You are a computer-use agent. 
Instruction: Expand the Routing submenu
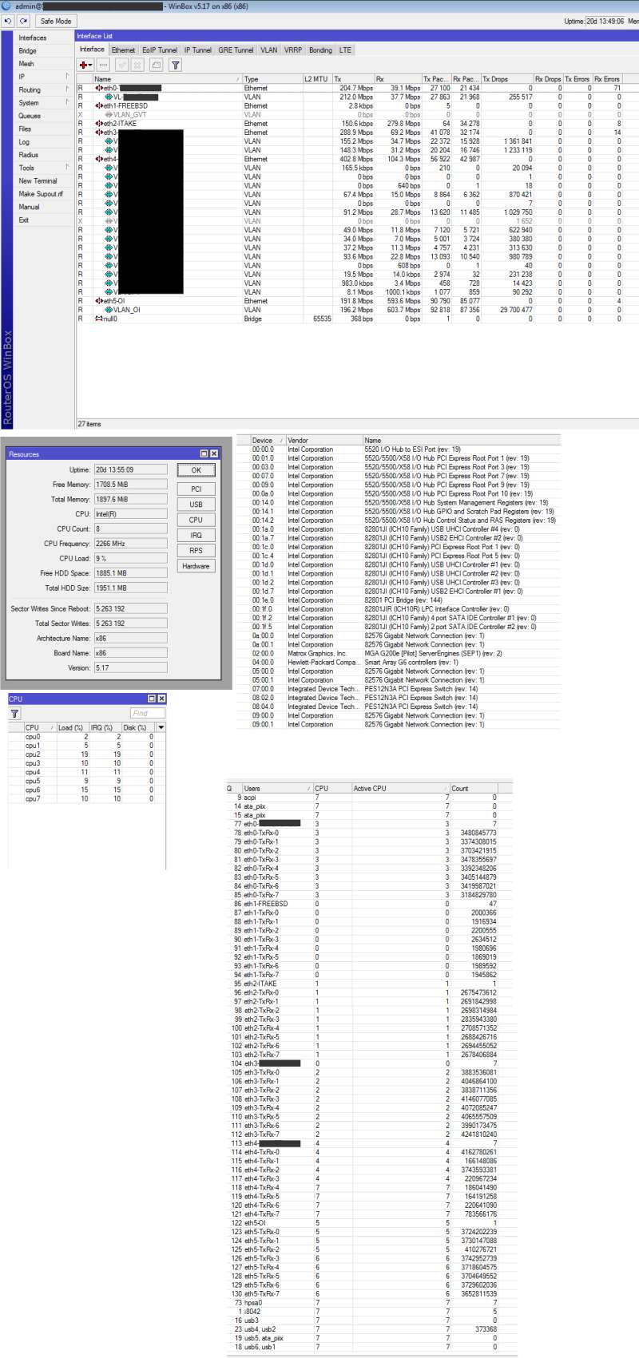(x=44, y=89)
